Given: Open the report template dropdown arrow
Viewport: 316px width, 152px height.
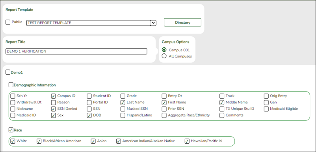Looking at the screenshot, I should click(153, 23).
